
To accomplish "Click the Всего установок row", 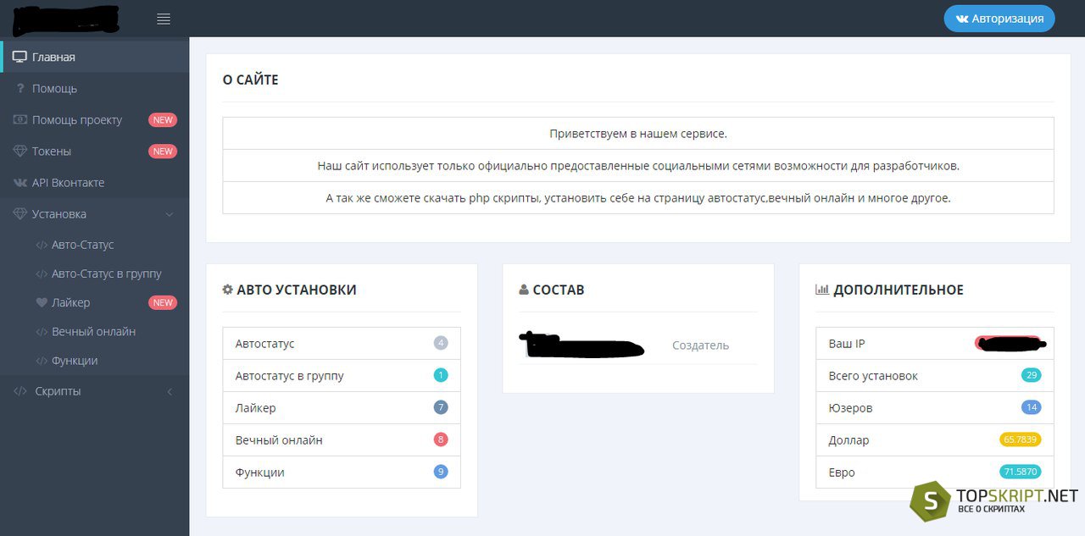I will click(935, 376).
